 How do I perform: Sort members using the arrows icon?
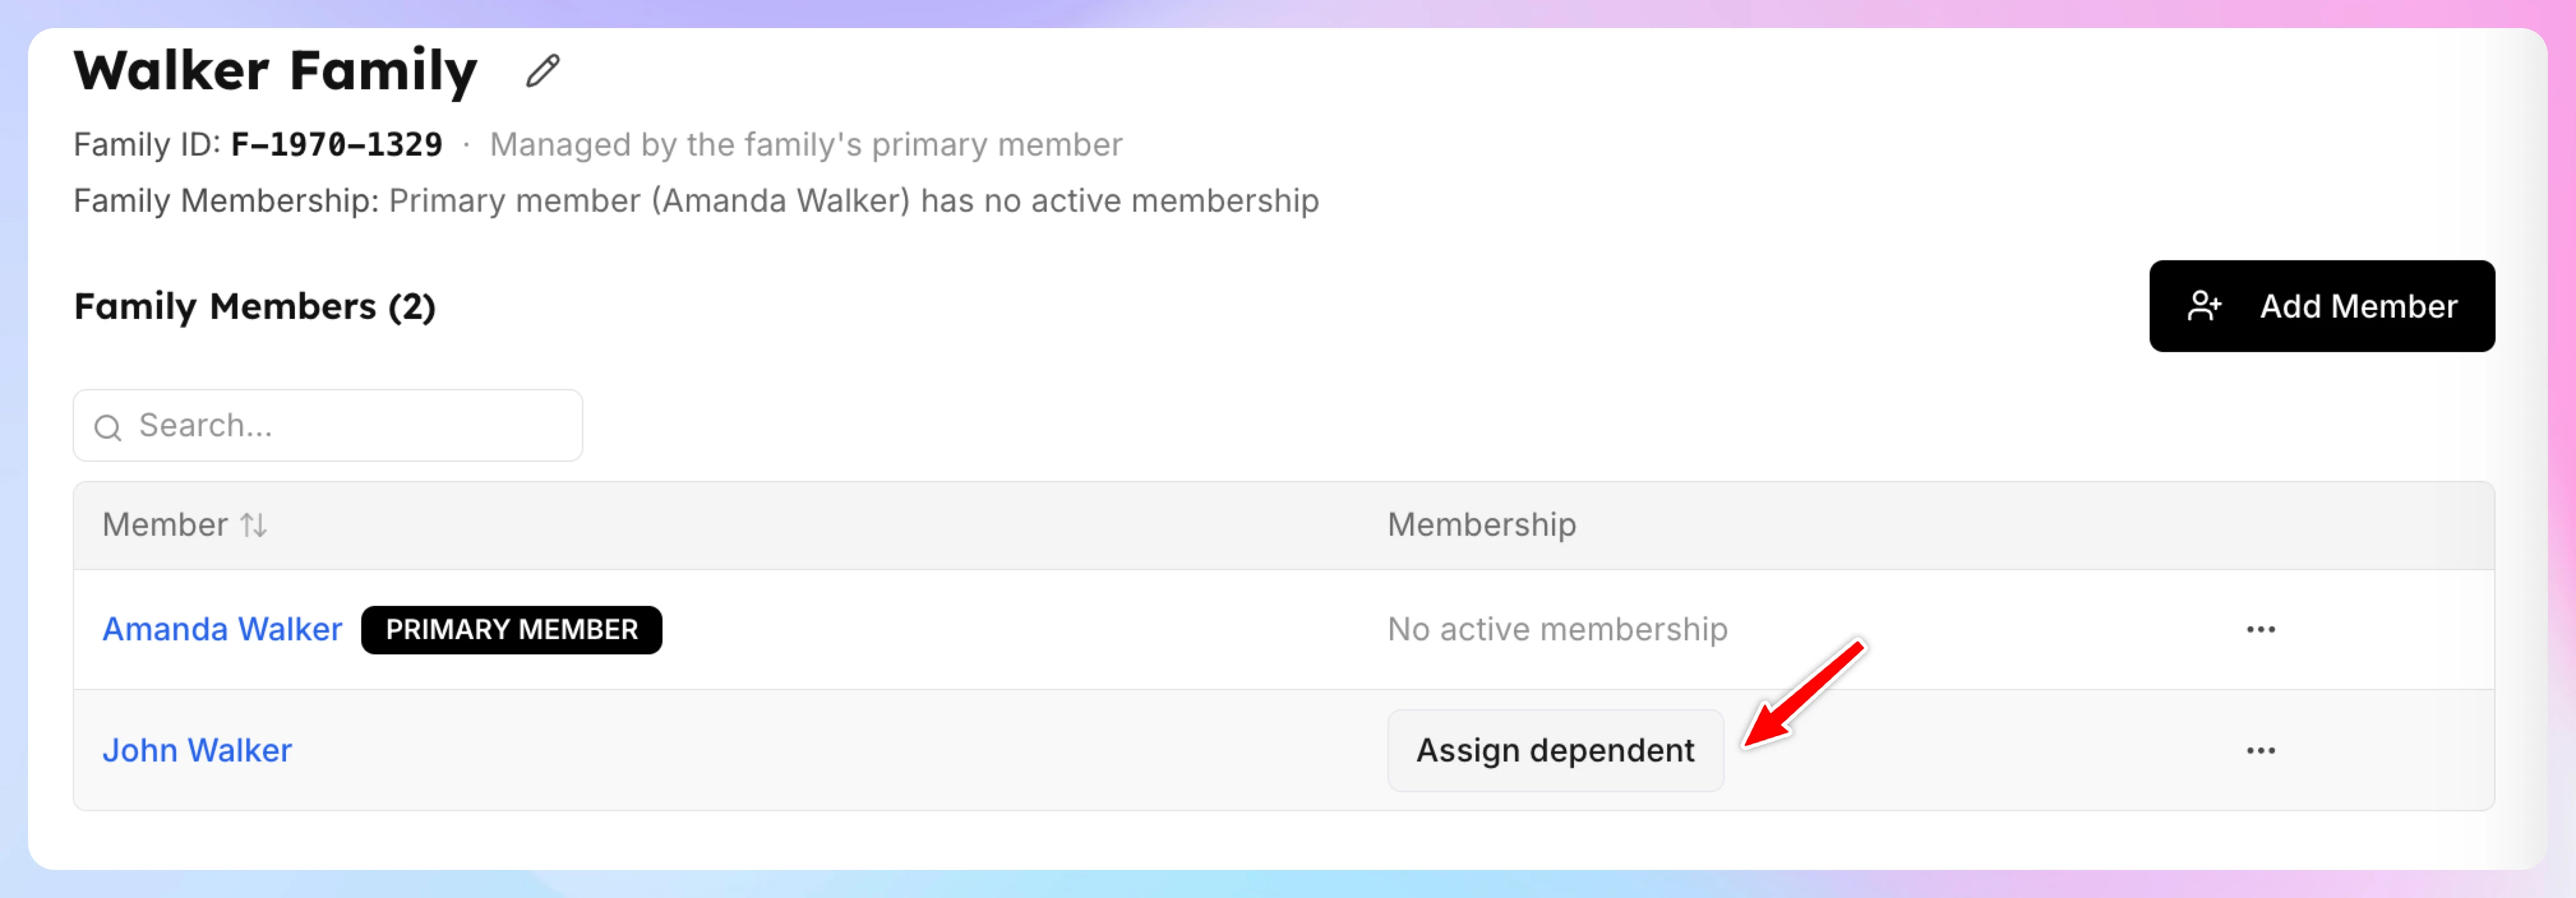pos(254,524)
